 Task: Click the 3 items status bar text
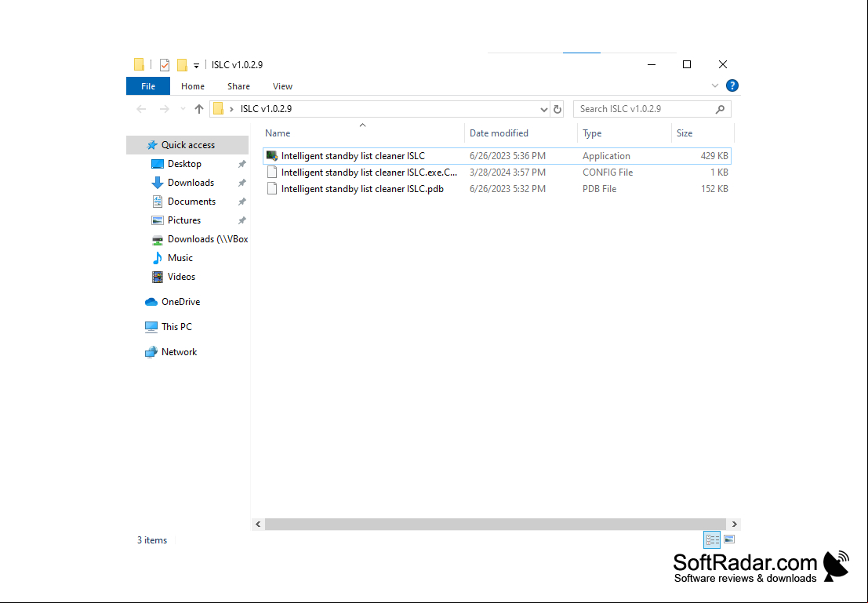pyautogui.click(x=152, y=540)
